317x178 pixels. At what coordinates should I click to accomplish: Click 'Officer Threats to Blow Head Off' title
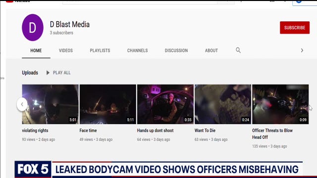tap(272, 134)
